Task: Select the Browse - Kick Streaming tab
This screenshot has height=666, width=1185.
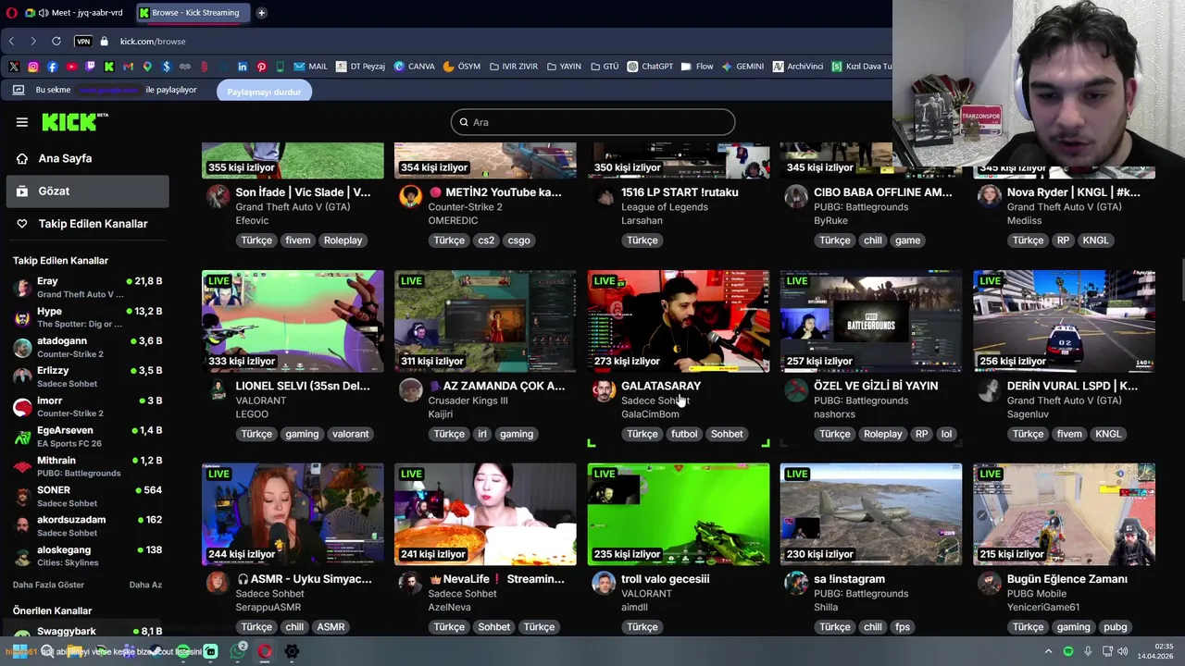Action: tap(193, 13)
